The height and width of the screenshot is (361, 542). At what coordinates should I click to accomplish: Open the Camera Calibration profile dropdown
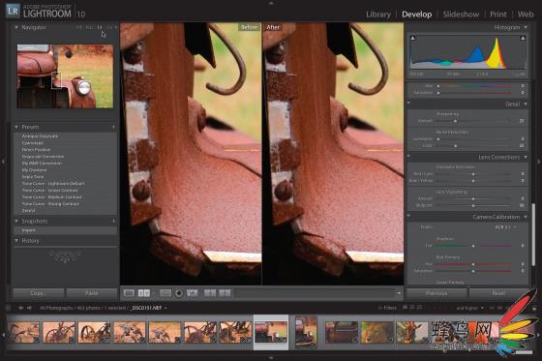tap(505, 227)
